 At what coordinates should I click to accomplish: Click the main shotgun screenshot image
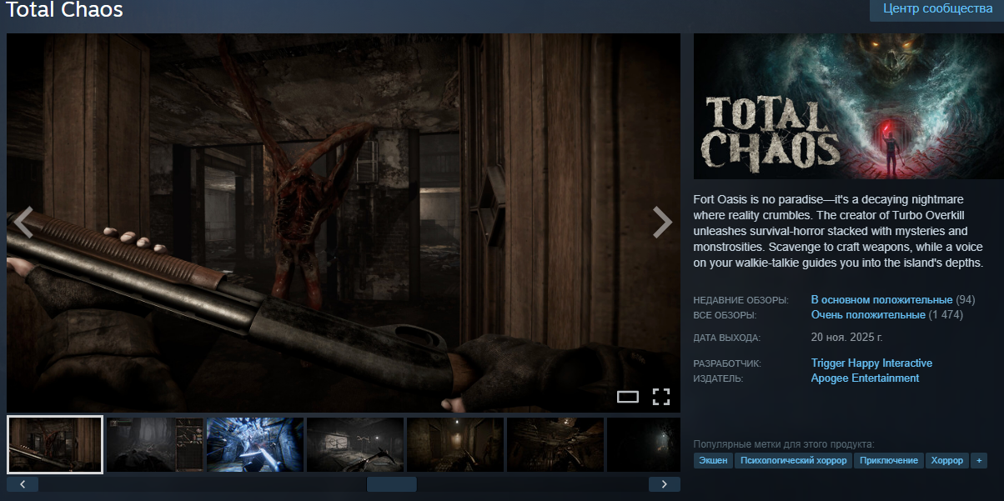tap(344, 223)
